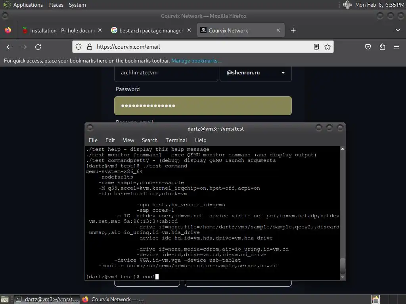Click the Firefox forward arrow
Image resolution: width=406 pixels, height=304 pixels.
pos(24,47)
